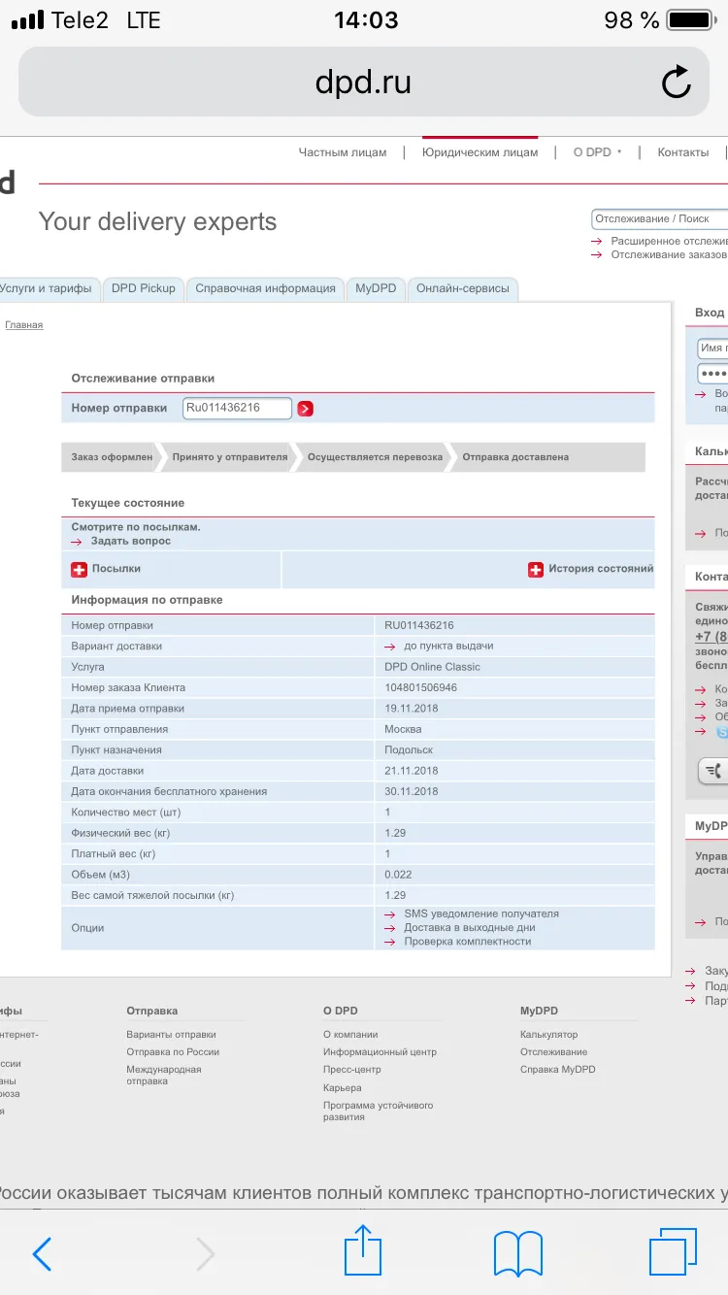This screenshot has height=1295, width=728.
Task: Open footer Международная отправка link
Action: (x=164, y=1075)
